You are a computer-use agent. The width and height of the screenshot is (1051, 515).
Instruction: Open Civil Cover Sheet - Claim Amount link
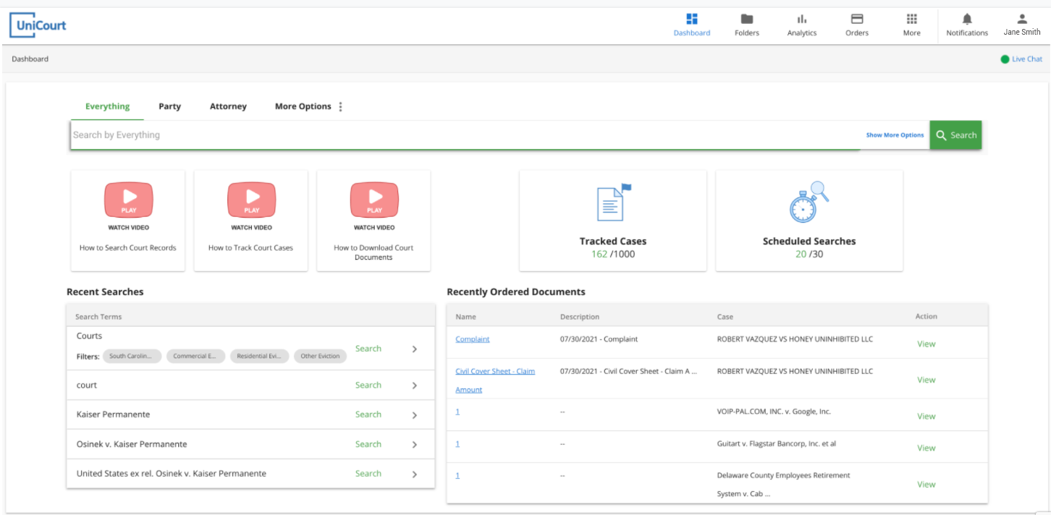pos(495,380)
